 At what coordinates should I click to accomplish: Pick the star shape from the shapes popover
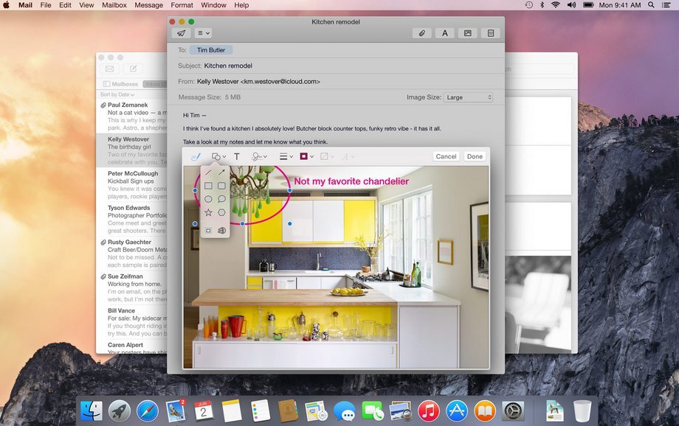pyautogui.click(x=208, y=213)
